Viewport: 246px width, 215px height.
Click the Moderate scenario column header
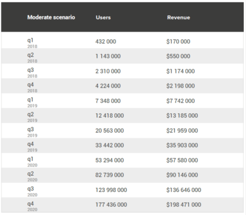pos(51,18)
